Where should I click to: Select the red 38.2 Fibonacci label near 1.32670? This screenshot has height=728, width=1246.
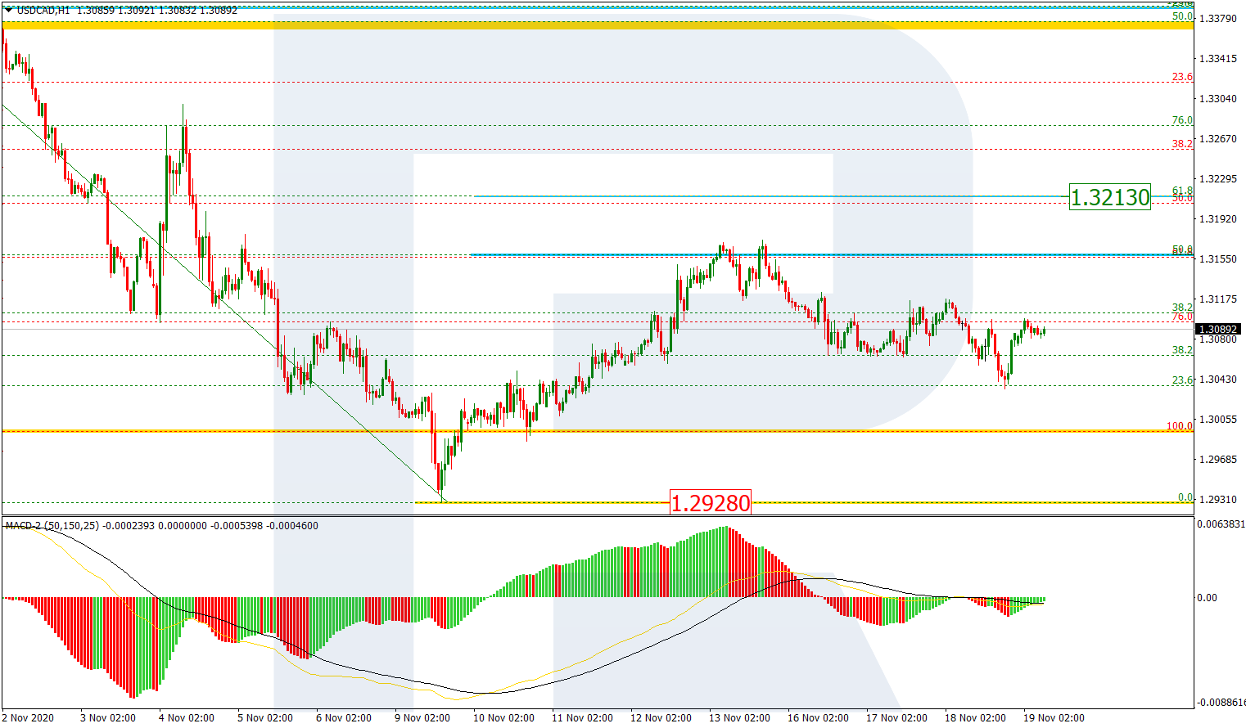coord(1182,144)
